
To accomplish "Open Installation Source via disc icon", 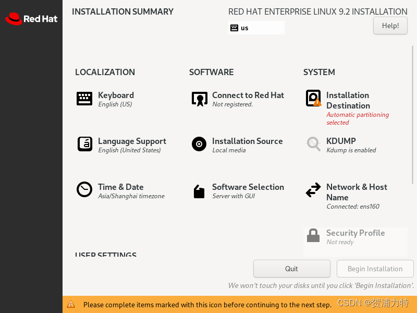I will pos(199,145).
